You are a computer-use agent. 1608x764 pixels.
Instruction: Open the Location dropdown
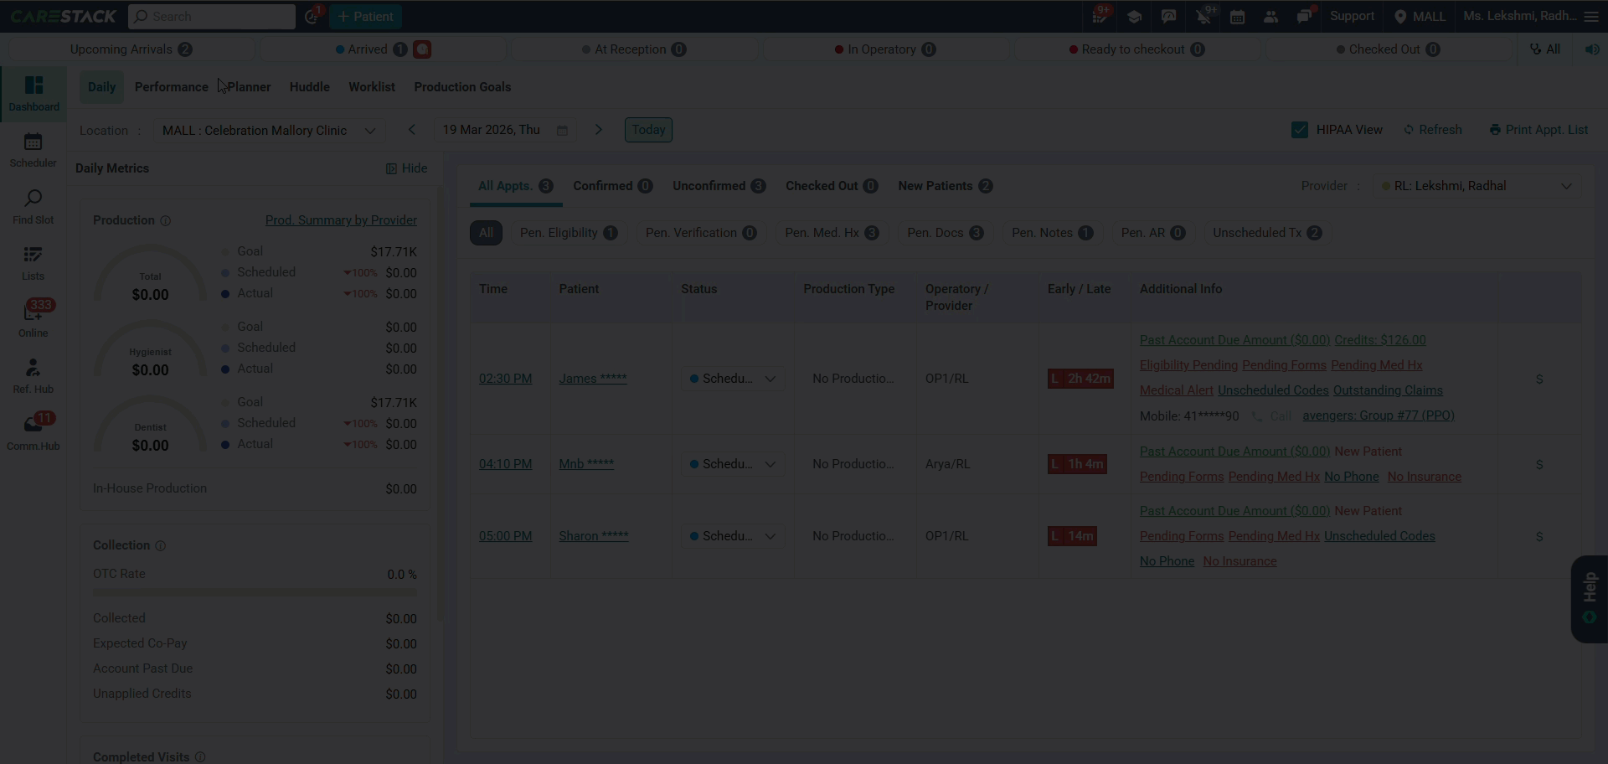coord(269,131)
